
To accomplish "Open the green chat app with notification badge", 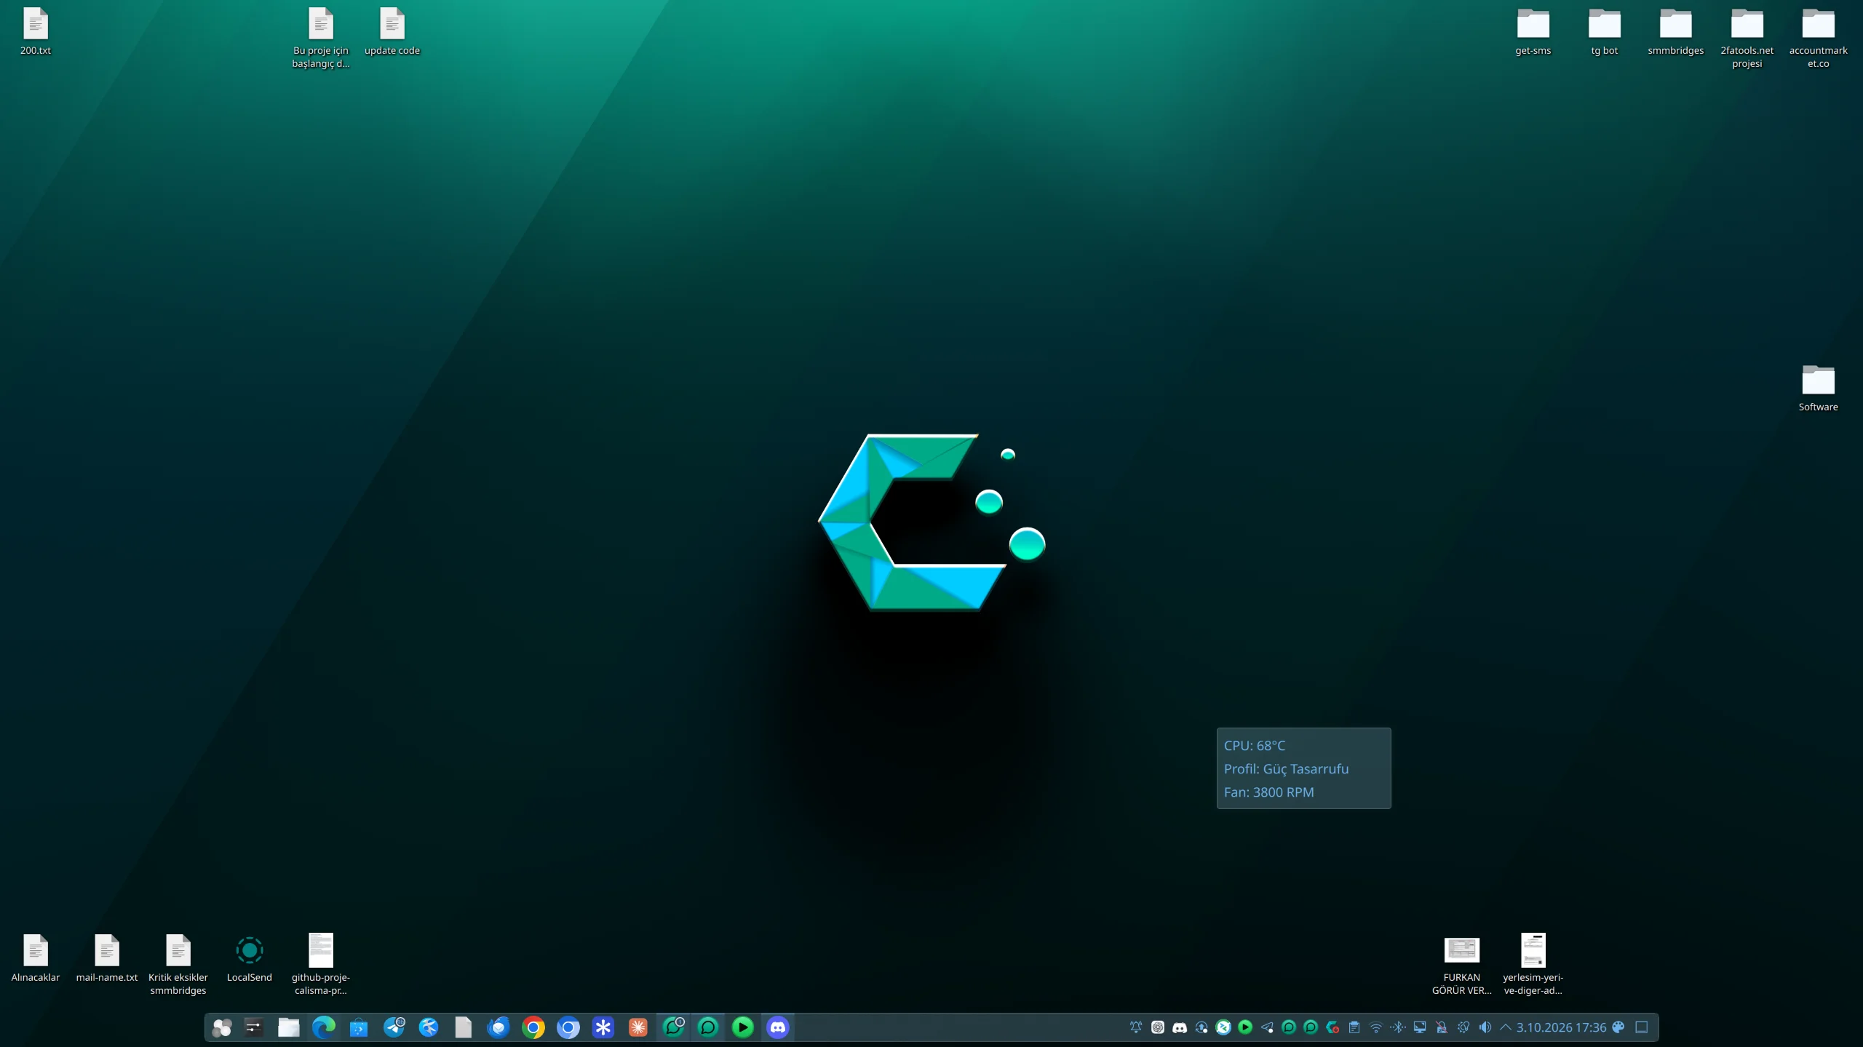I will pyautogui.click(x=673, y=1027).
